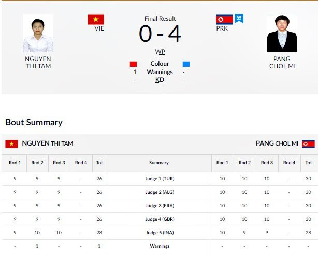The image size is (318, 259).
Task: Click the KD abbreviation label
Action: pyautogui.click(x=160, y=80)
